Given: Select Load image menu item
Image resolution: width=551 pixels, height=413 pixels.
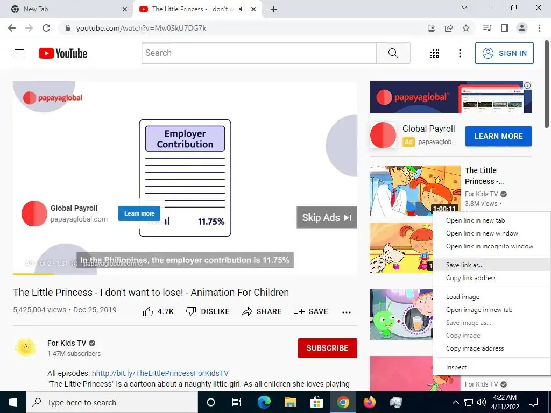Looking at the screenshot, I should [492, 297].
